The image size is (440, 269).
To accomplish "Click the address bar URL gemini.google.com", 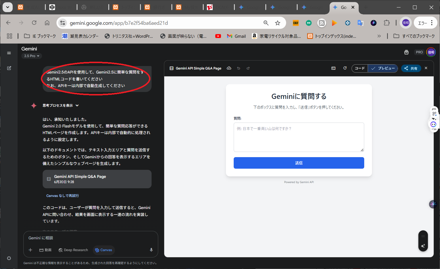I will (x=119, y=23).
